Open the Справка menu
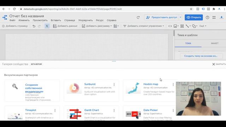Image resolution: width=226 pixels, height=127 pixels. click(x=112, y=20)
